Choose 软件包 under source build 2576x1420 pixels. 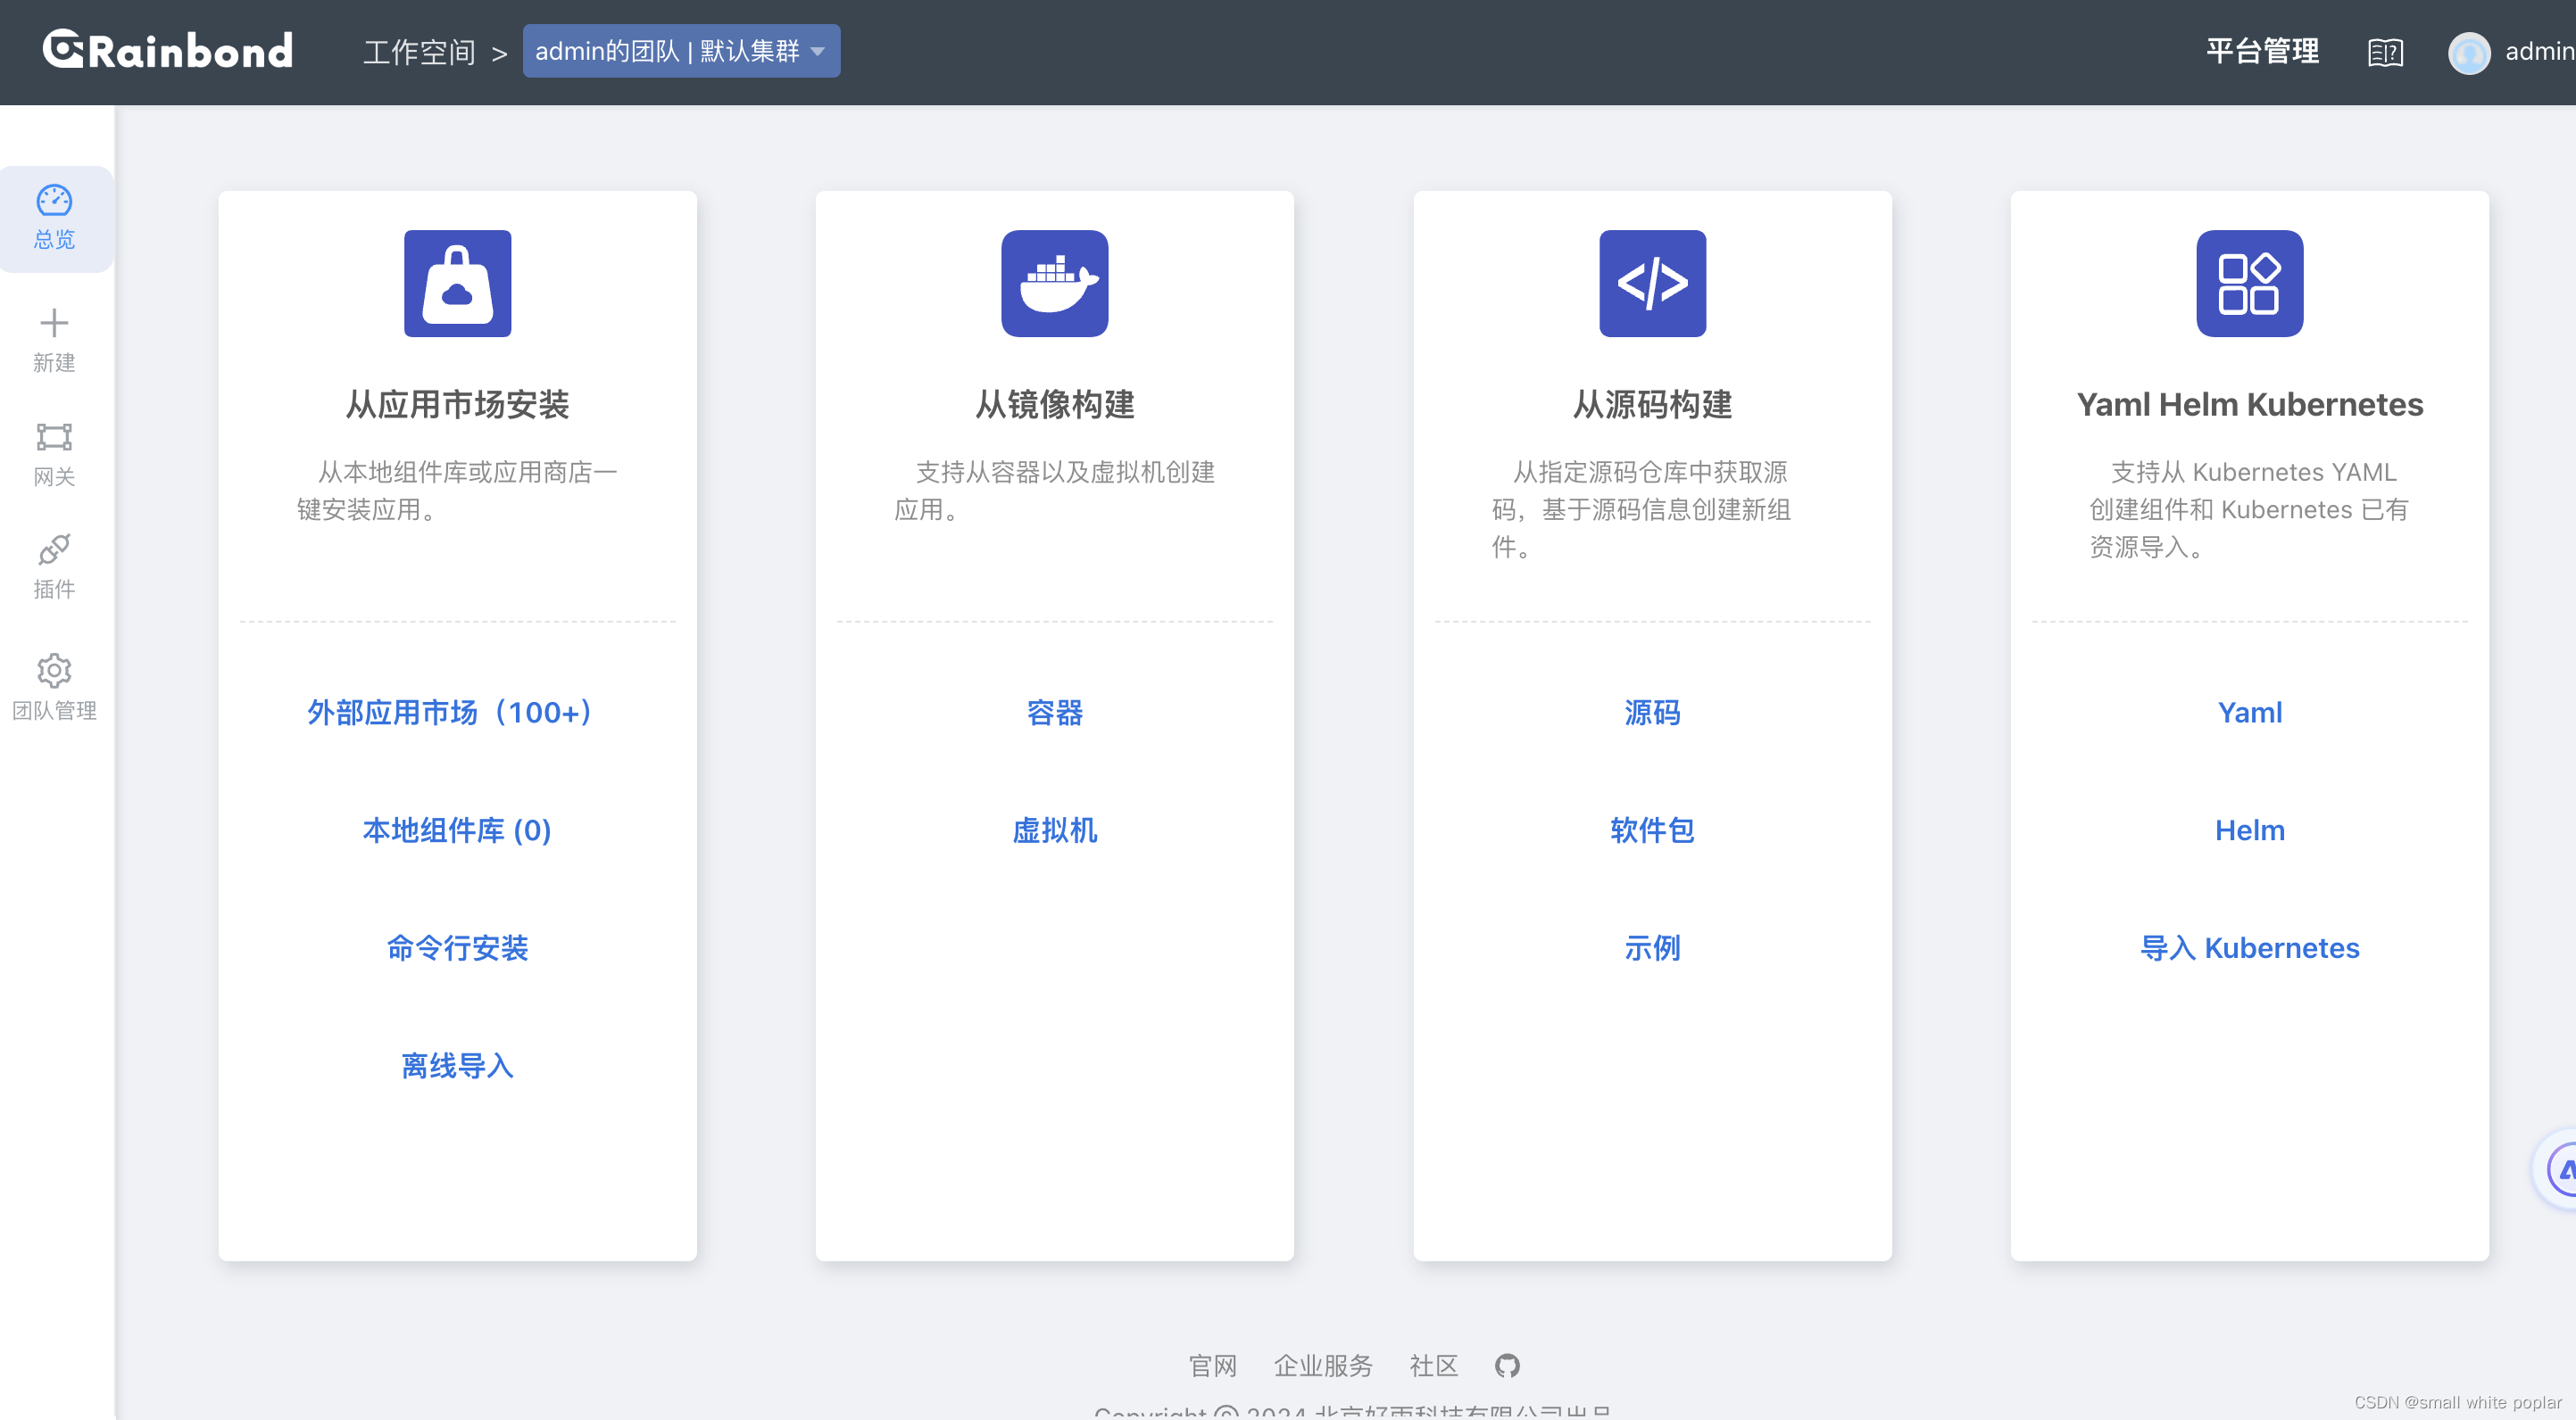(1652, 830)
